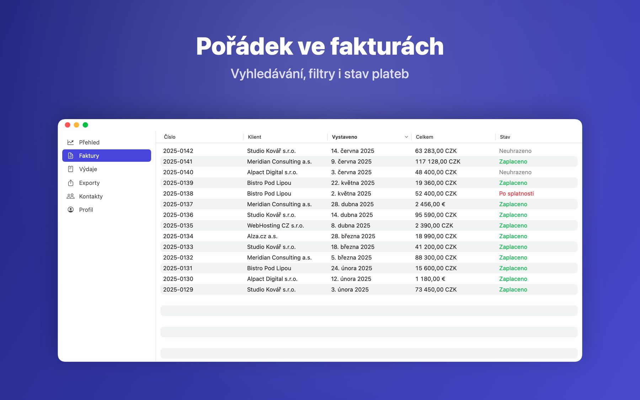This screenshot has height=400, width=640.
Task: Click amount 95 590,00 CZK
Action: pos(436,215)
